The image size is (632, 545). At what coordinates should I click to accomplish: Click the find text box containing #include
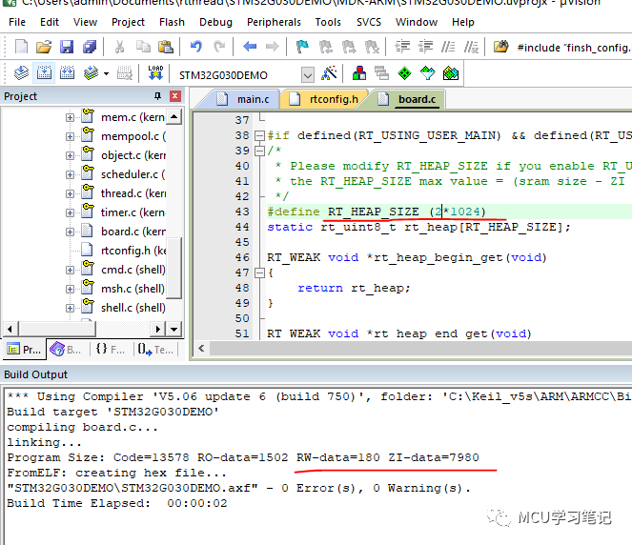click(x=574, y=48)
